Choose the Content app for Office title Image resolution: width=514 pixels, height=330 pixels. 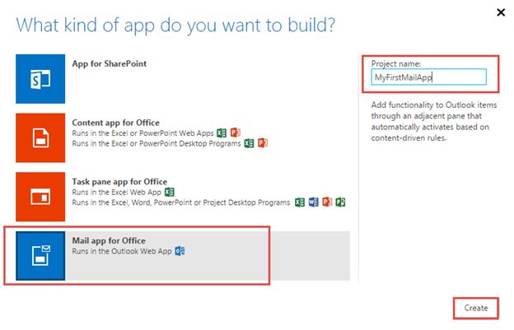115,123
